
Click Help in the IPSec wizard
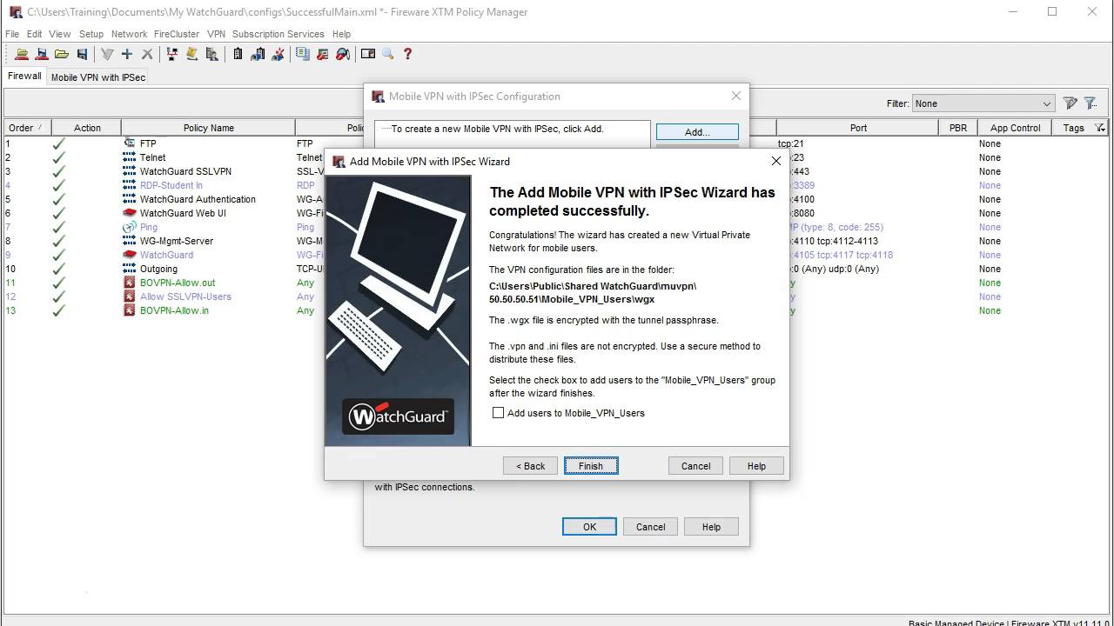click(x=756, y=466)
